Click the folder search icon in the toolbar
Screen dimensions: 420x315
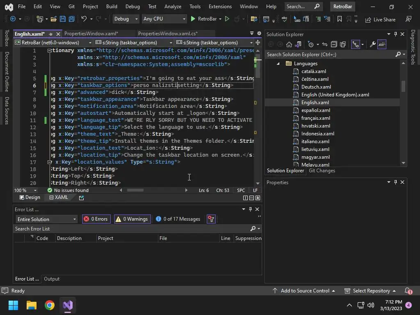253,19
